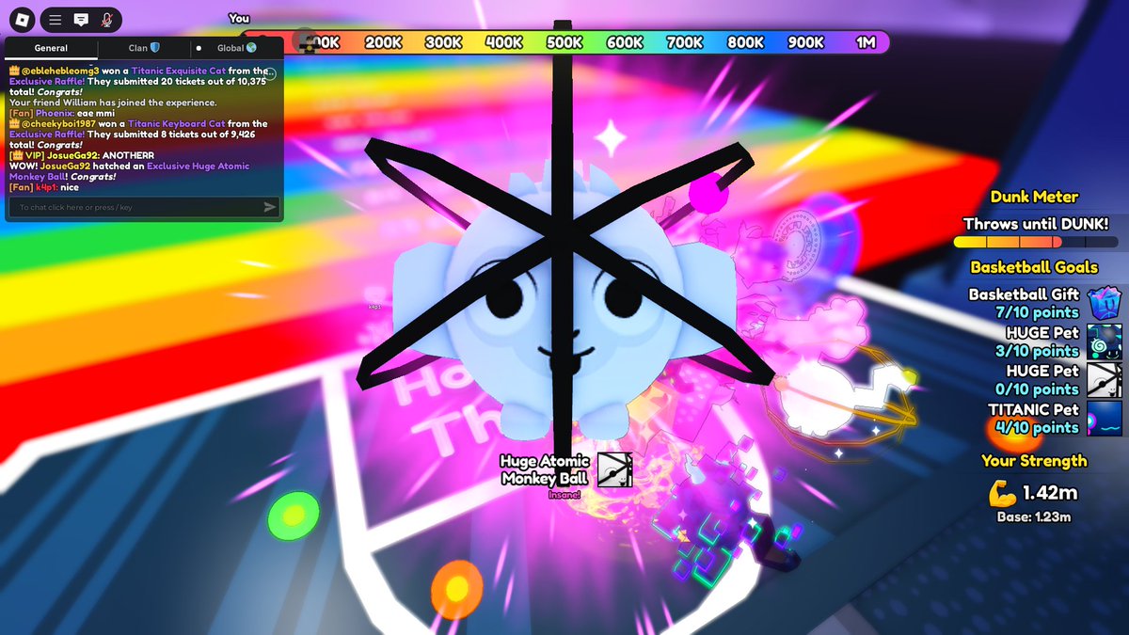Click the 'Your Strength' heading
The height and width of the screenshot is (635, 1129).
[x=1034, y=461]
